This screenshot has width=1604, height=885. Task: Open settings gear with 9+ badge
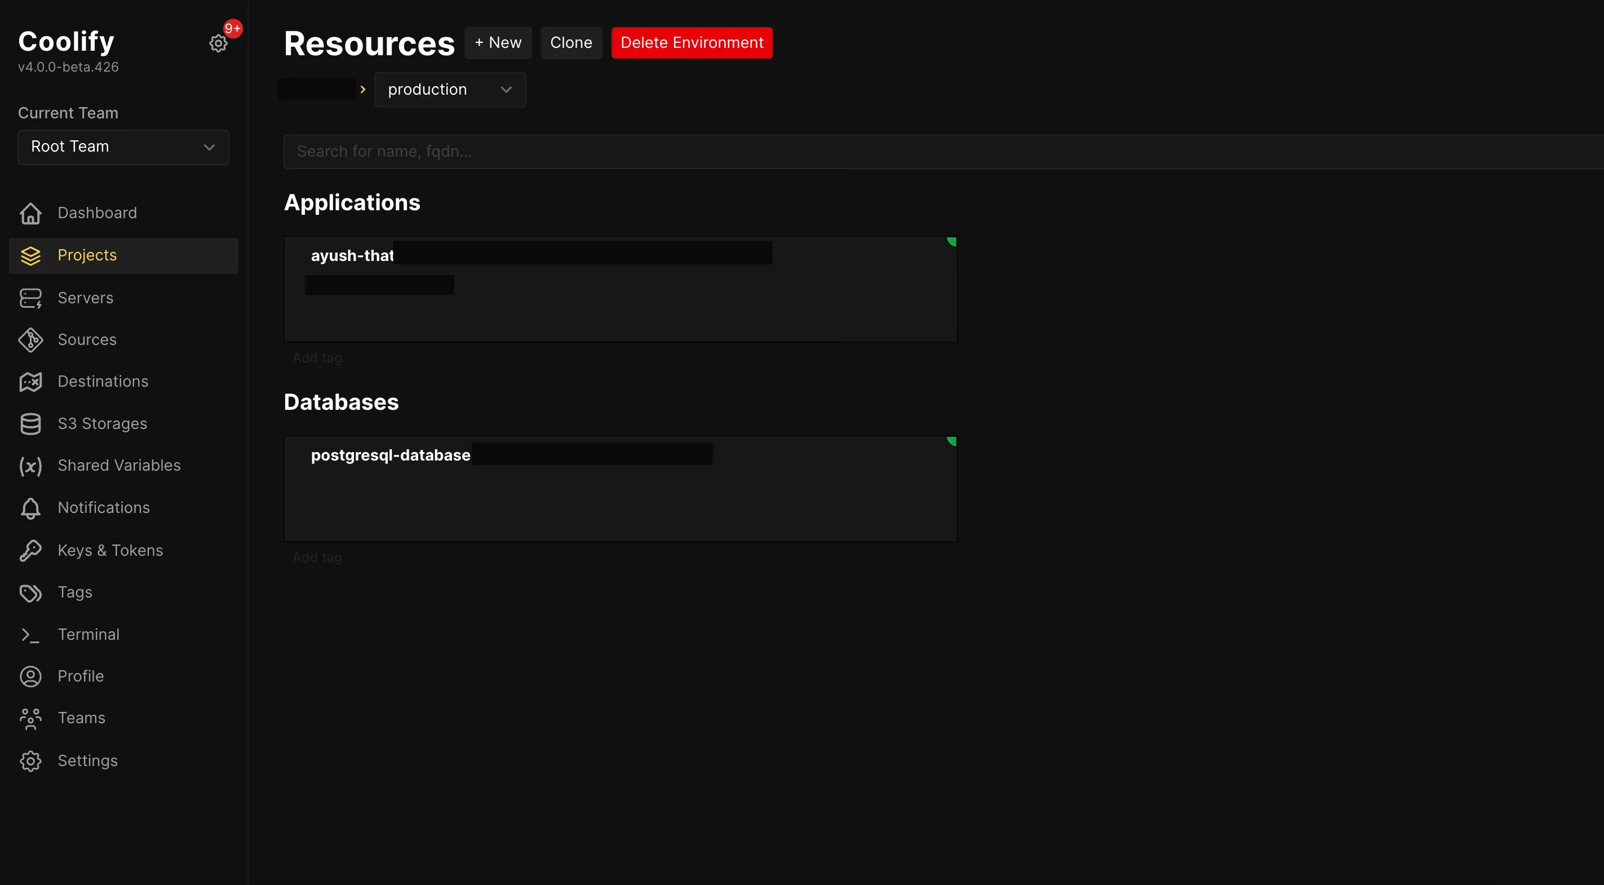point(218,43)
